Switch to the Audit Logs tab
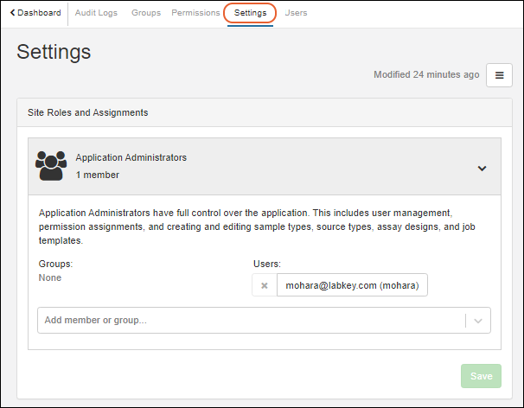 click(x=98, y=13)
